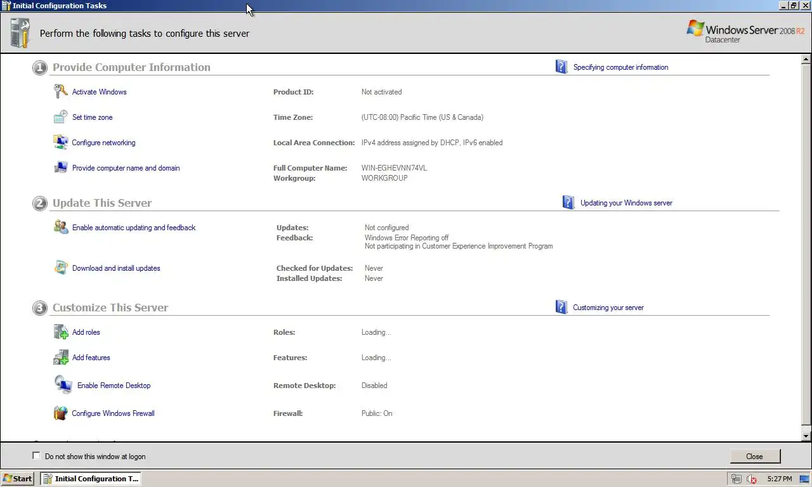The height and width of the screenshot is (487, 812).
Task: Click the Download and install updates icon
Action: (61, 268)
